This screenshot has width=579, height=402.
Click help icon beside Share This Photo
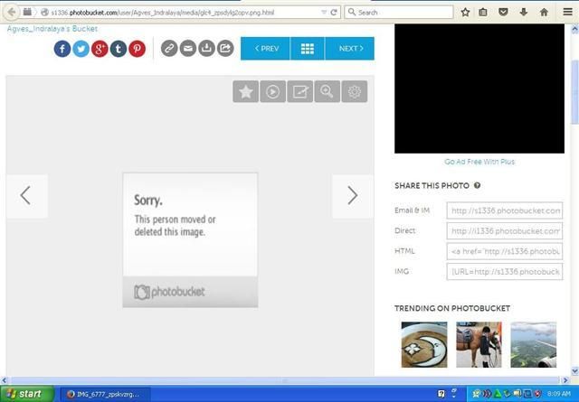[x=477, y=185]
